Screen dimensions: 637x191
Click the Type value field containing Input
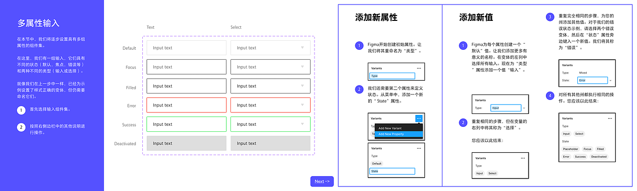pos(506,108)
